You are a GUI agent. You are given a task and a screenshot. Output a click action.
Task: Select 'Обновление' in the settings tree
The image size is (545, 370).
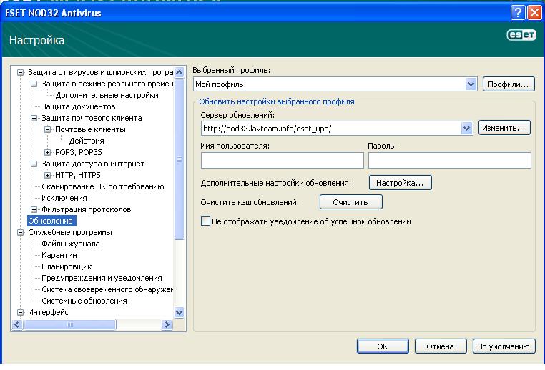(x=50, y=221)
